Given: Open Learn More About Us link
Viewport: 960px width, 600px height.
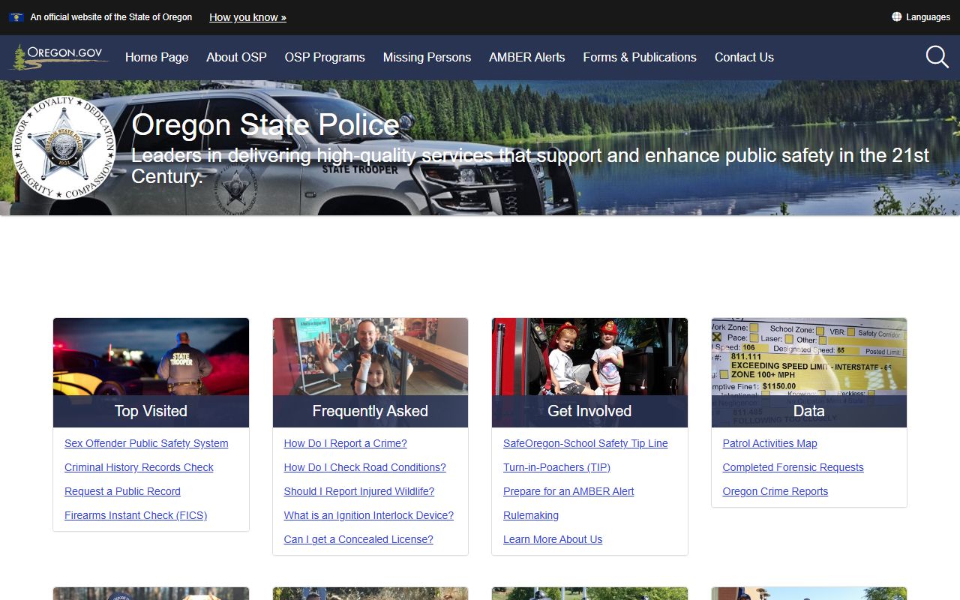Looking at the screenshot, I should tap(553, 539).
